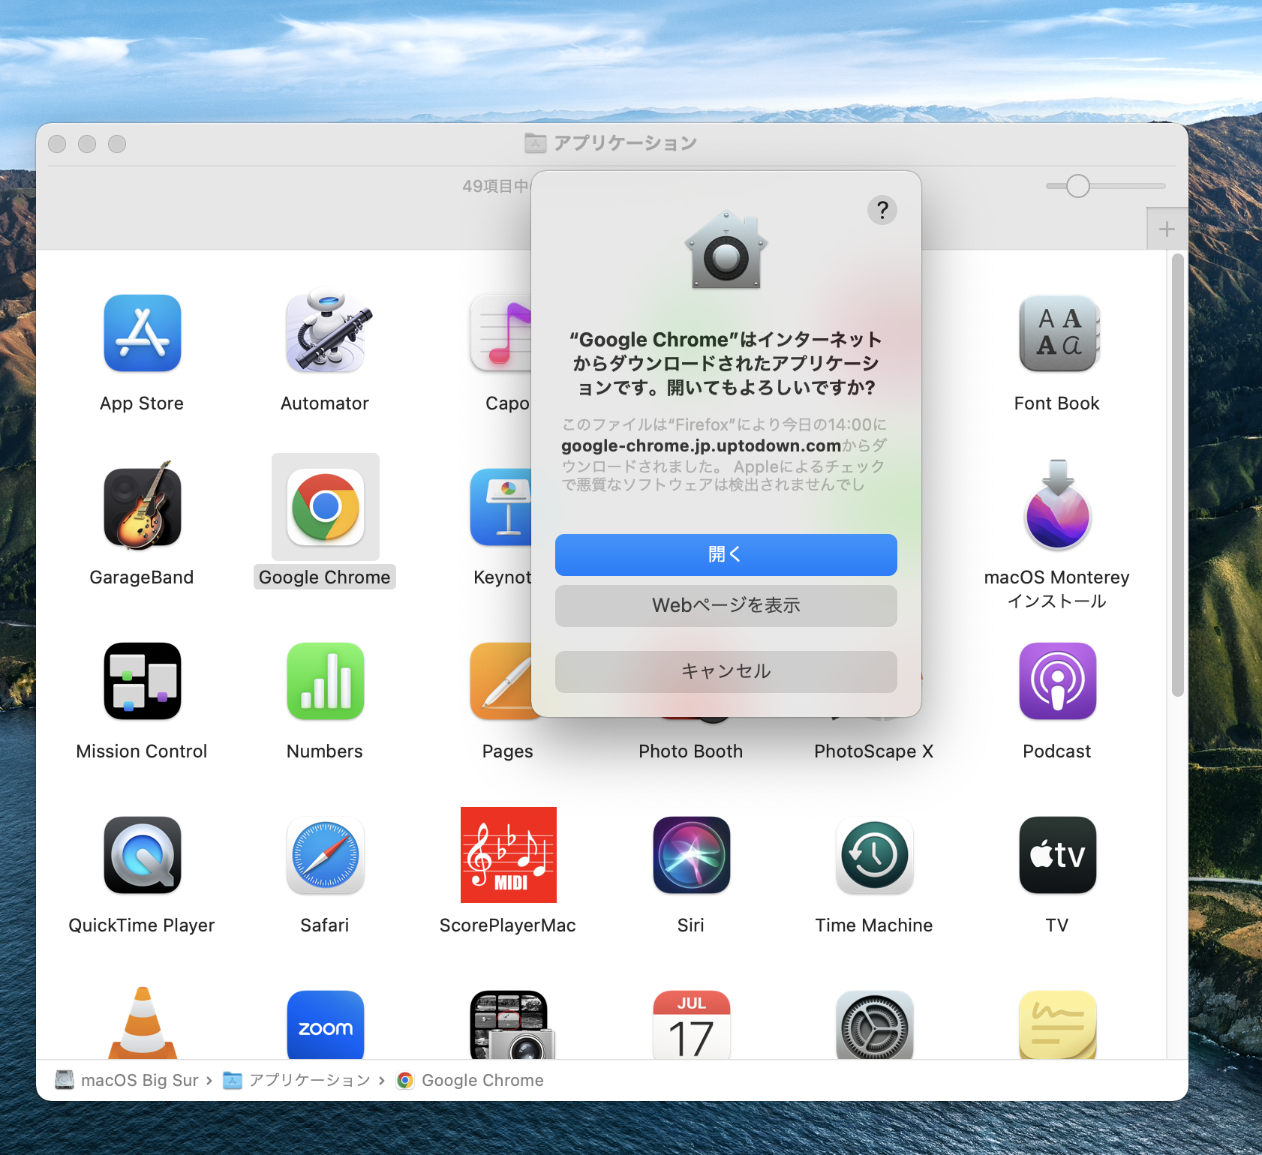Click the QuickTime Player icon
Image resolution: width=1262 pixels, height=1155 pixels.
tap(142, 855)
